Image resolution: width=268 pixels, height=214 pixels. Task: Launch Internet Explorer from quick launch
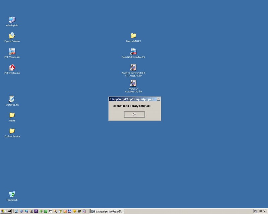click(16, 211)
